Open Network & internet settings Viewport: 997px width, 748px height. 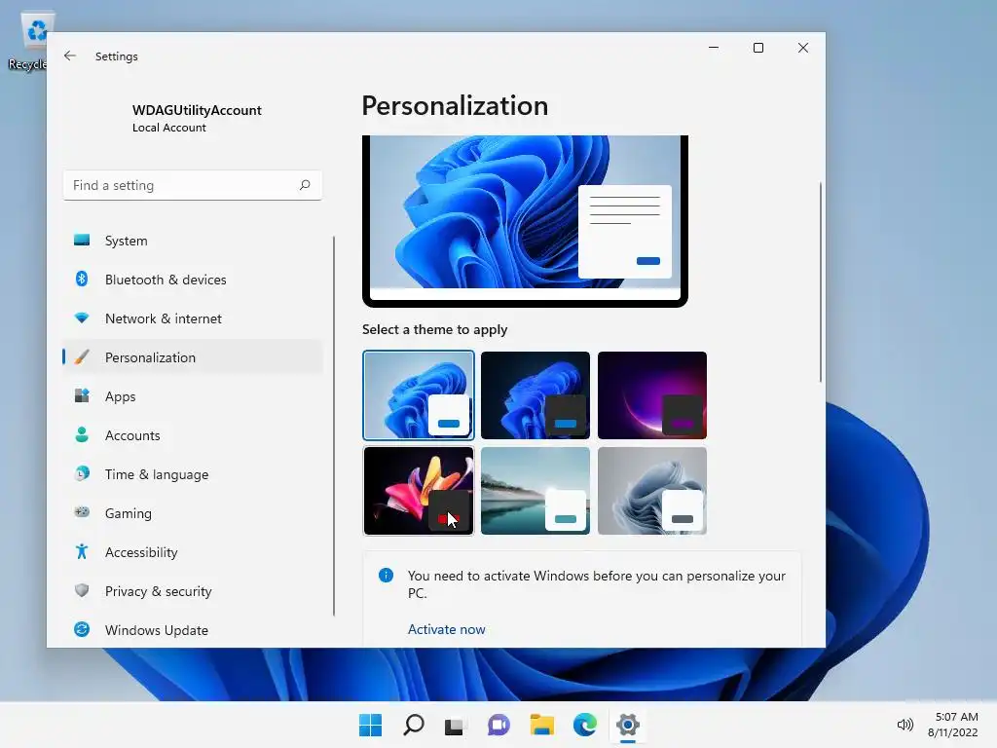[194, 318]
